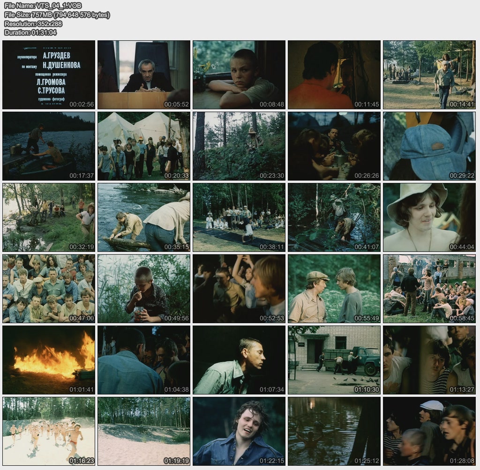Image resolution: width=480 pixels, height=470 pixels.
Task: Click the white hat close-up at 00:44:04
Action: [429, 218]
